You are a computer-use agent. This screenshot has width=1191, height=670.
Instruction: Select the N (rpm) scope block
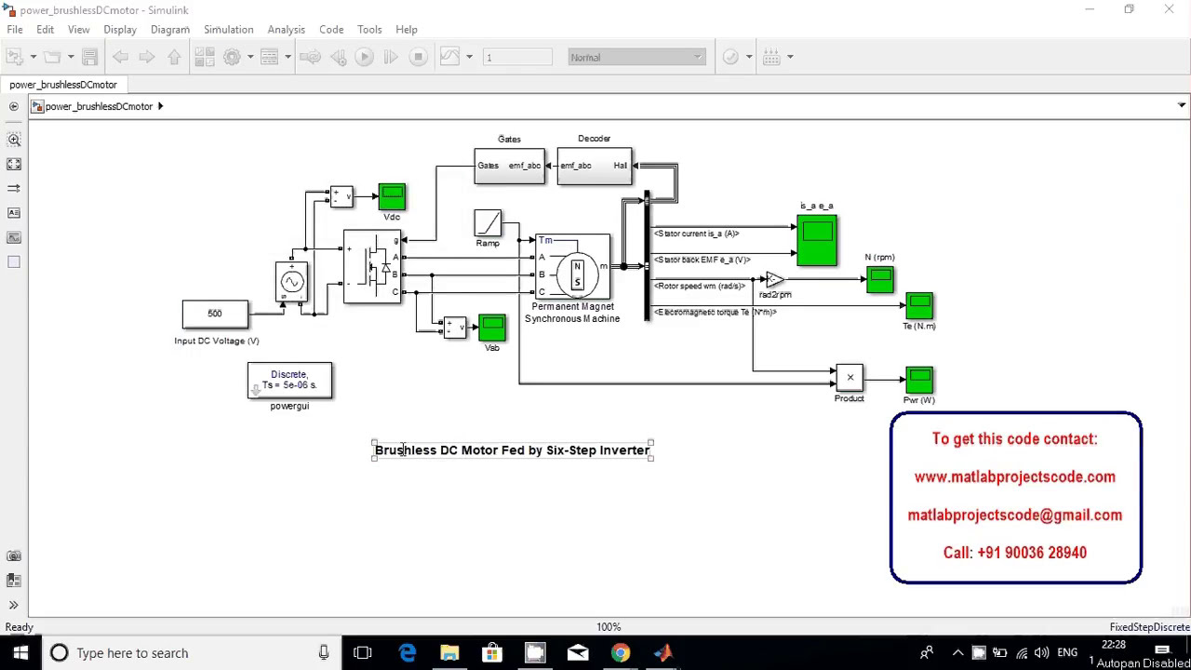point(879,279)
